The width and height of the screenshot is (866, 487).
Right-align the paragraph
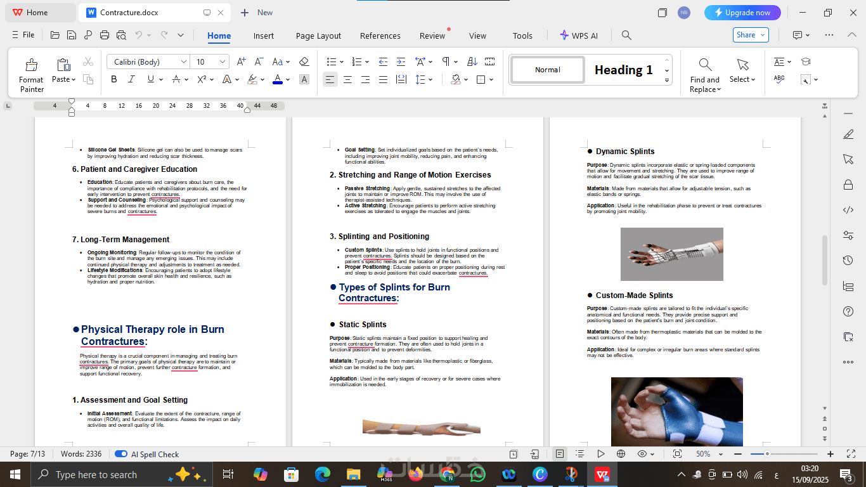coord(365,79)
